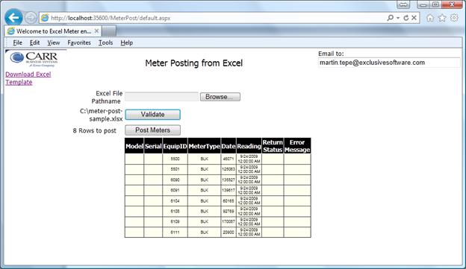Open the Edit menu

[x=34, y=42]
